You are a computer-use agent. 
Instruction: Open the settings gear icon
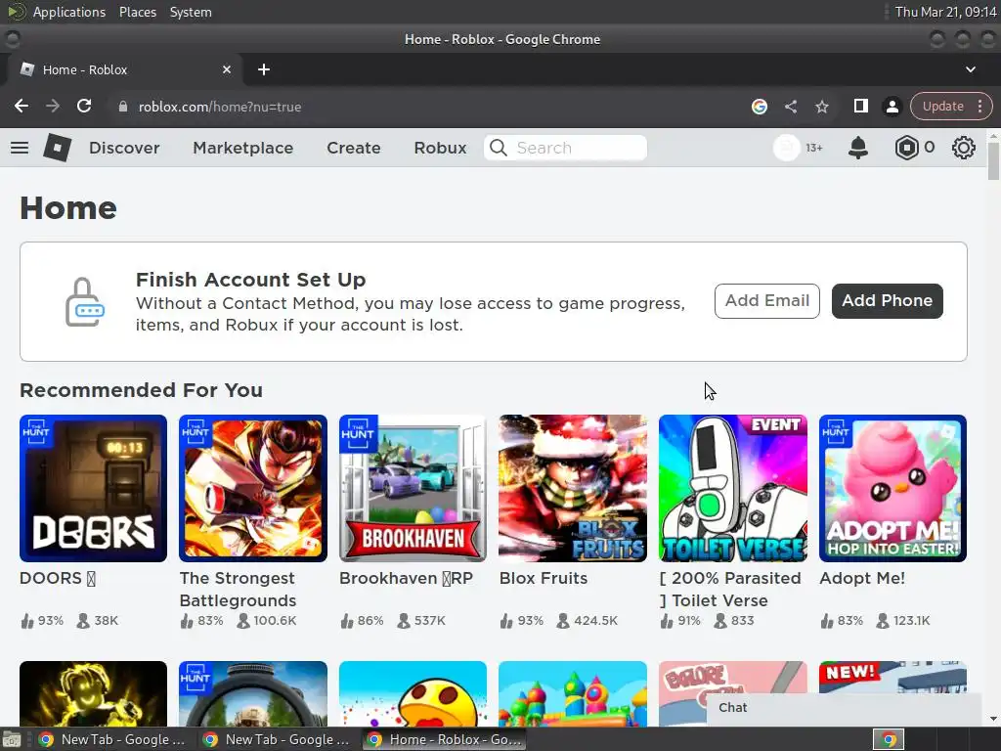963,148
